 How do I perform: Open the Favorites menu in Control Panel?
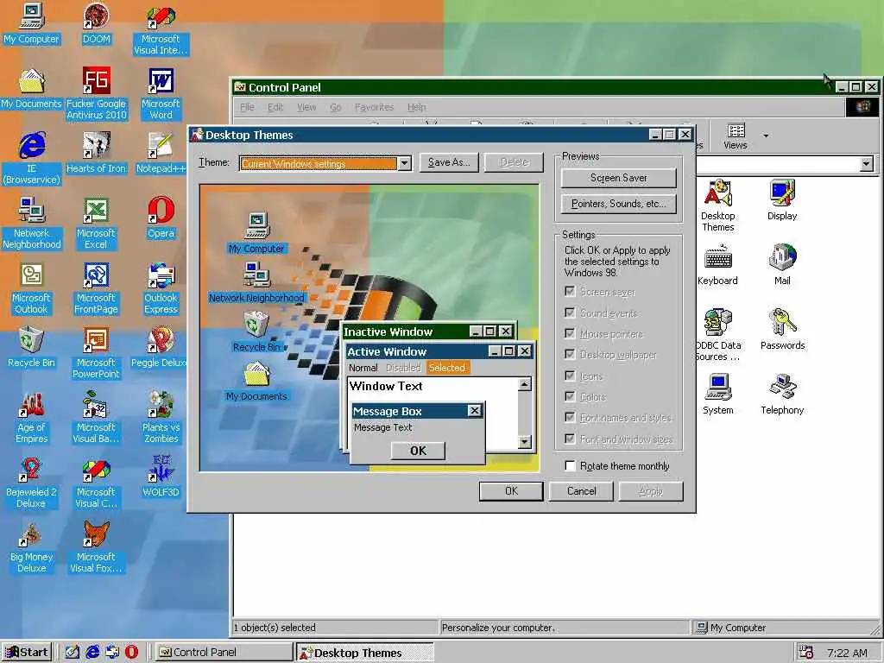coord(375,106)
